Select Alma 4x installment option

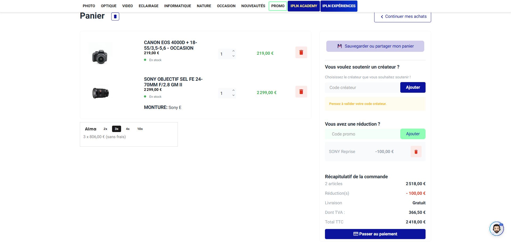[128, 129]
